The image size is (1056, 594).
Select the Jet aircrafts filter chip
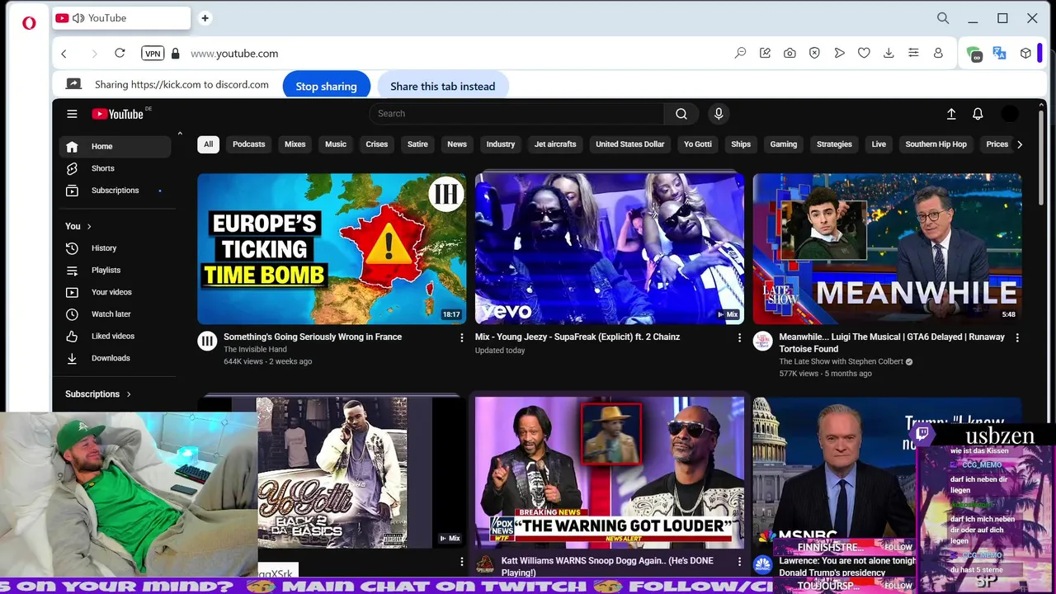[x=555, y=144]
